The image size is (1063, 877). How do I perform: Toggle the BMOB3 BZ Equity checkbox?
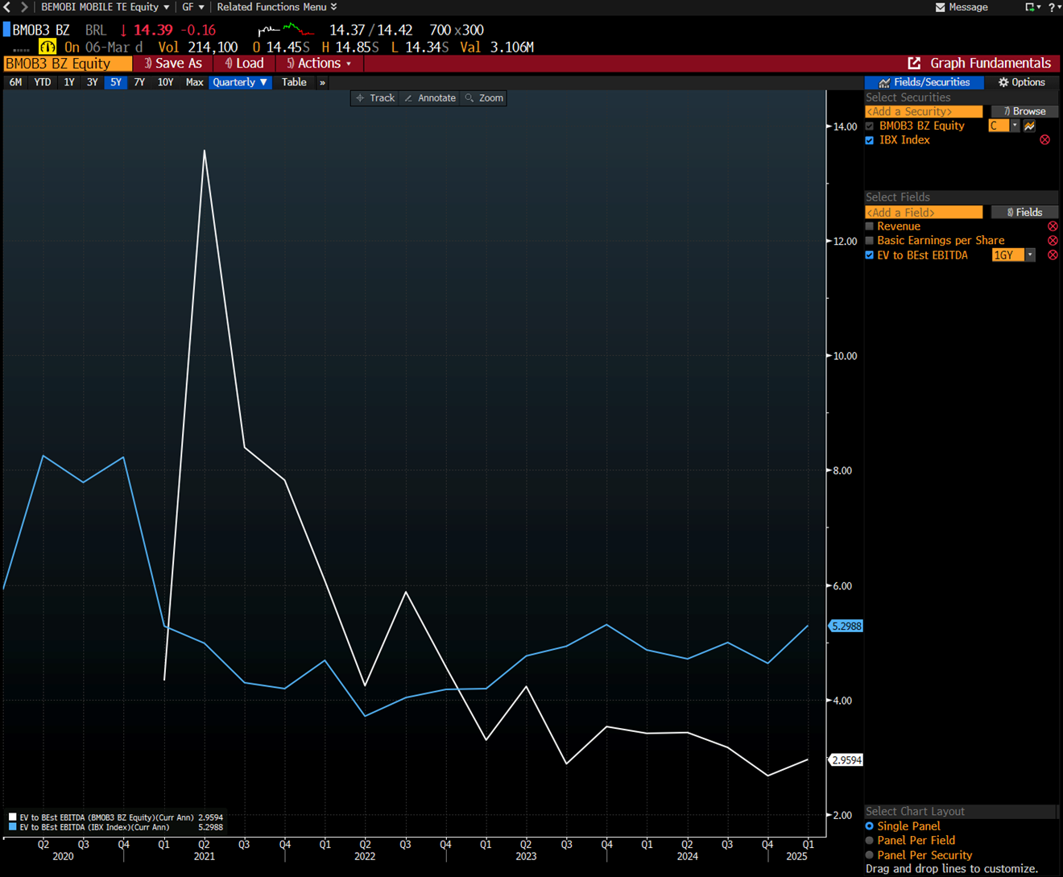[870, 126]
